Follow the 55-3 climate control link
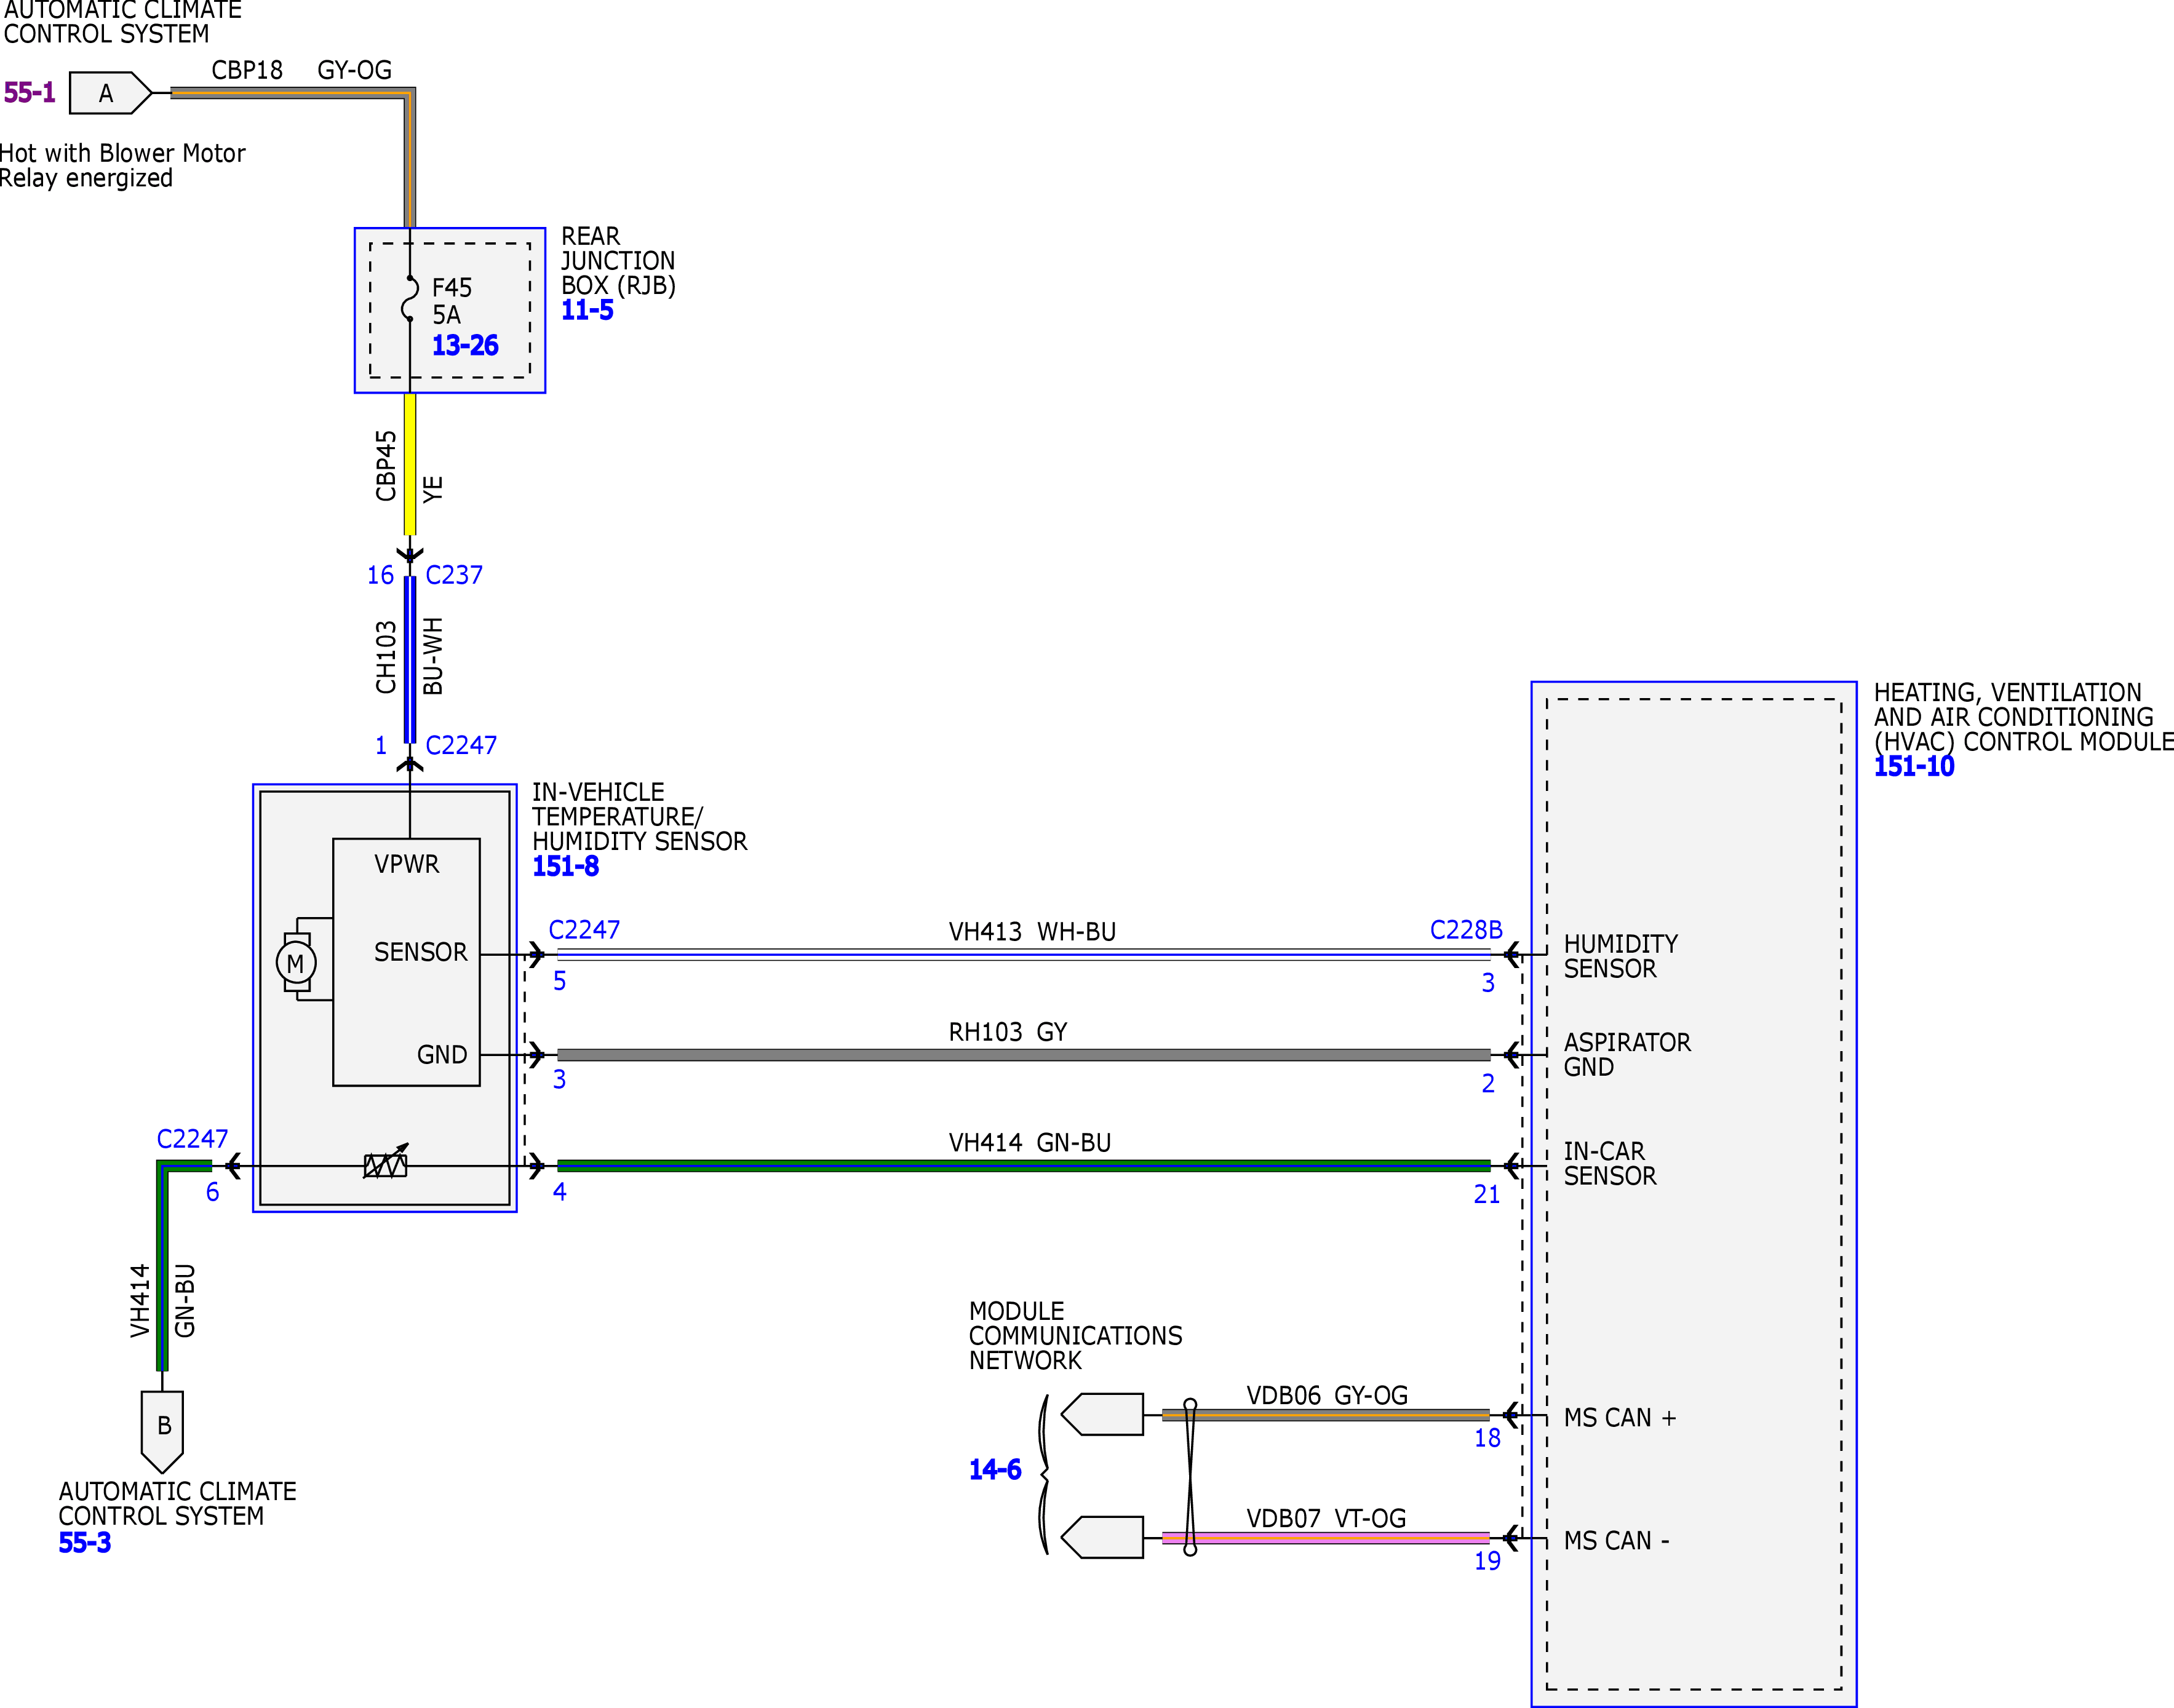This screenshot has height=1708, width=2174. tap(84, 1542)
